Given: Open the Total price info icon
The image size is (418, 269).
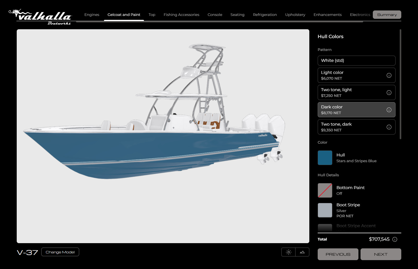Looking at the screenshot, I should click(x=395, y=239).
